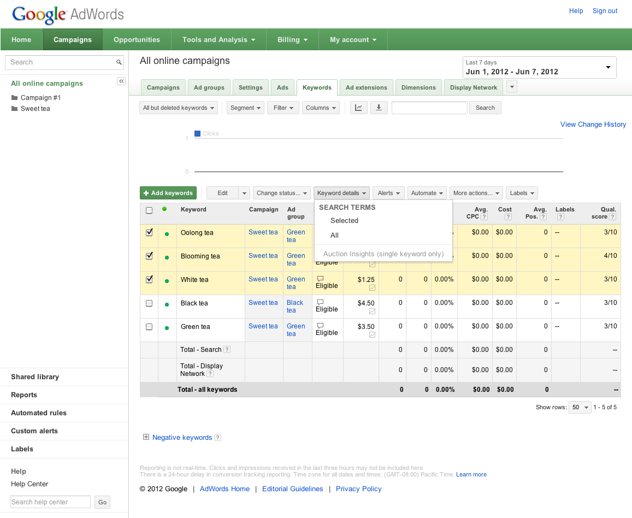
Task: Click help icon next to Total - Display Network
Action: tap(210, 374)
